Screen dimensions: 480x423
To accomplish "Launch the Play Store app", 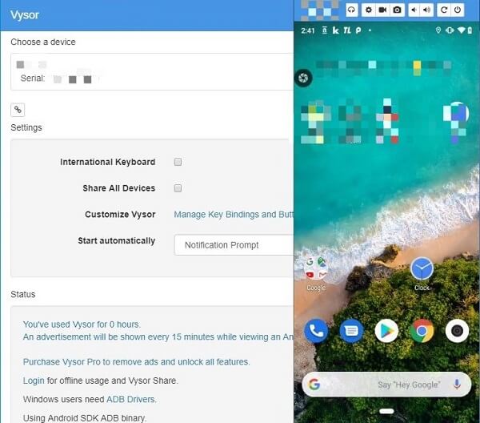I will coord(386,330).
